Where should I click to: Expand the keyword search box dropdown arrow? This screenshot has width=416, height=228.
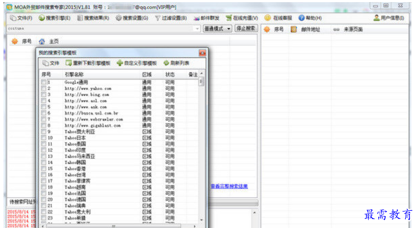coord(197,28)
